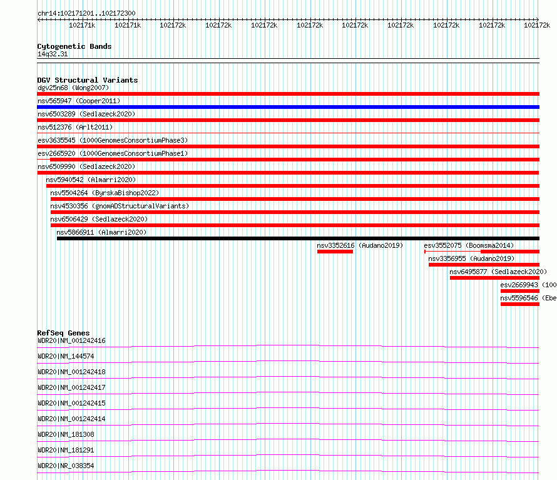Open WDR20|NM_001242418 transcript
Image resolution: width=557 pixels, height=480 pixels.
(x=71, y=372)
